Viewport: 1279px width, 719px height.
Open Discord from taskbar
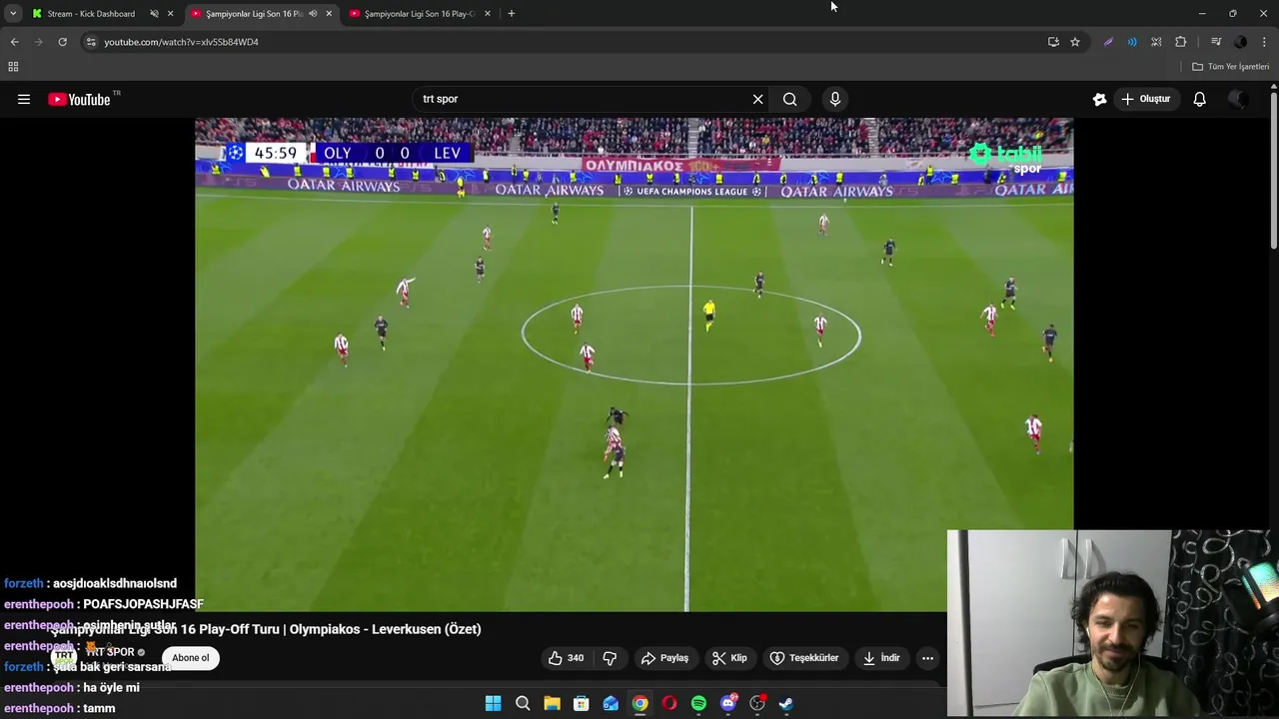pyautogui.click(x=728, y=703)
